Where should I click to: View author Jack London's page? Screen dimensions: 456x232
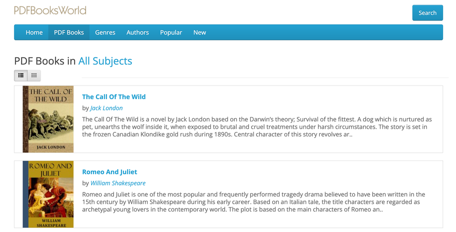click(x=106, y=108)
